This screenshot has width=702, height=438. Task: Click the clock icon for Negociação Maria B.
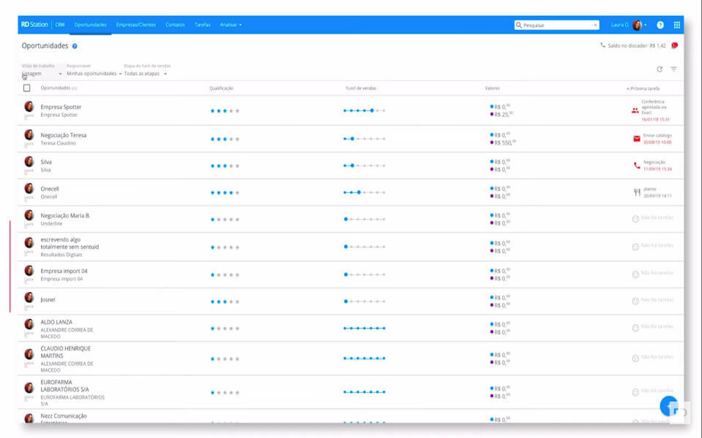(635, 219)
